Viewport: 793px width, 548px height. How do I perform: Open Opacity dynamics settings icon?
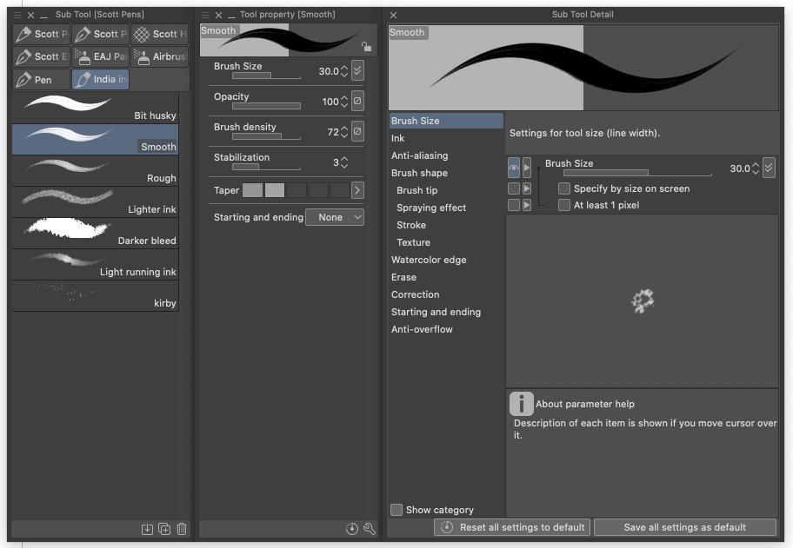click(357, 102)
